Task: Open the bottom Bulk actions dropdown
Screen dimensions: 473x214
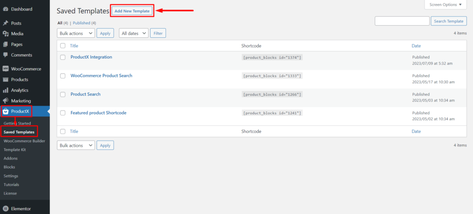Action: (76, 145)
